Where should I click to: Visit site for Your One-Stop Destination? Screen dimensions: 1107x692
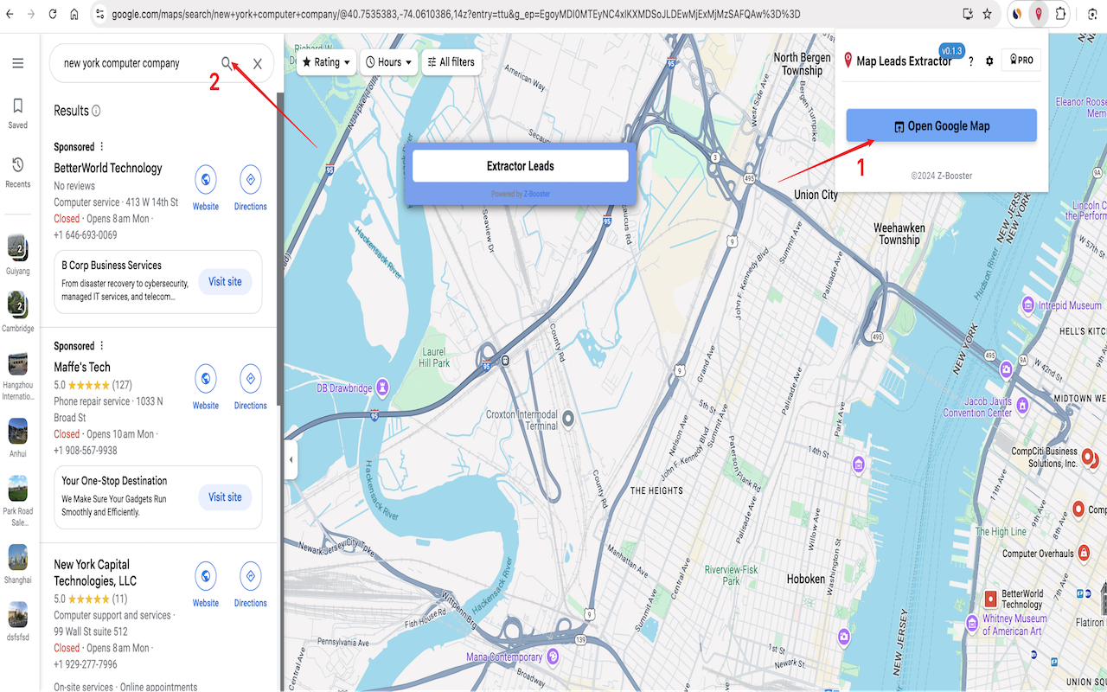(x=225, y=497)
